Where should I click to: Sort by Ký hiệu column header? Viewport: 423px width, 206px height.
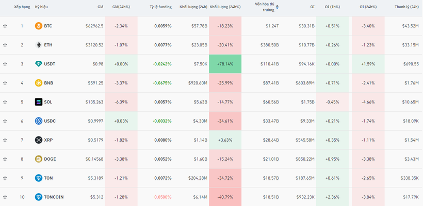41,7
